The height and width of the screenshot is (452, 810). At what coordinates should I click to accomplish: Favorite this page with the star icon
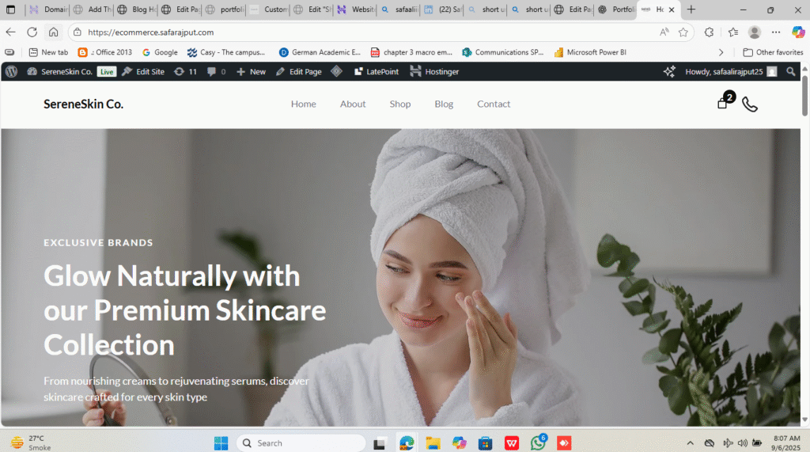[683, 32]
